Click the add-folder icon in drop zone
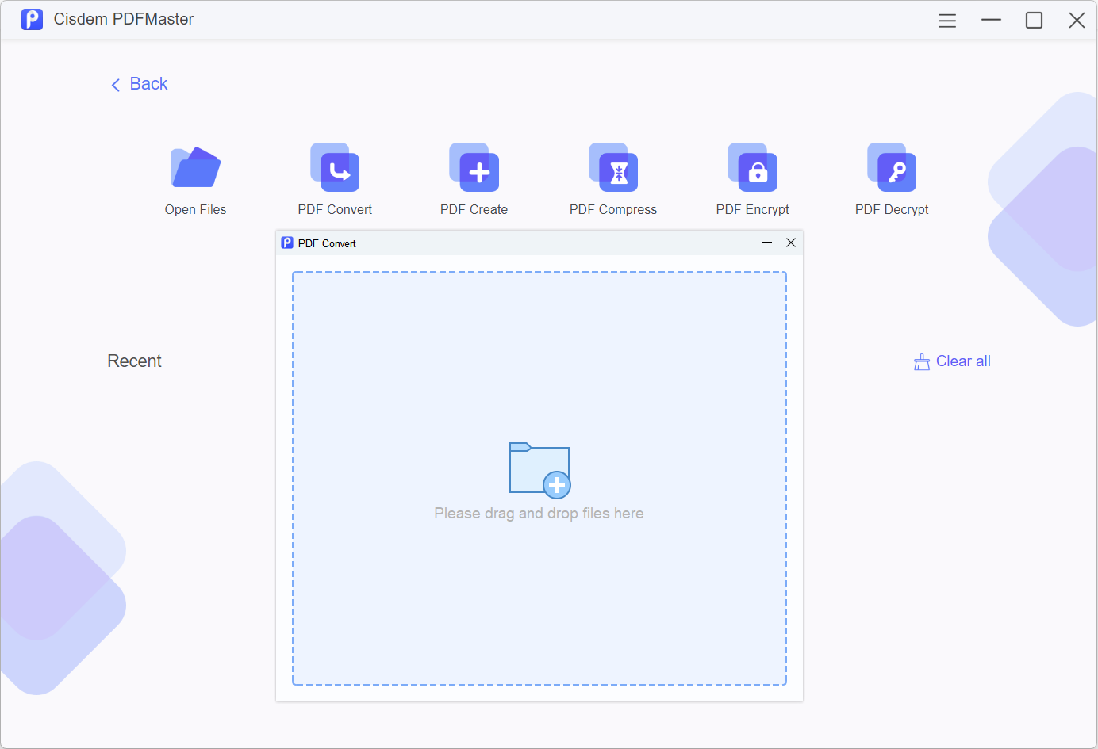The width and height of the screenshot is (1098, 749). [539, 470]
